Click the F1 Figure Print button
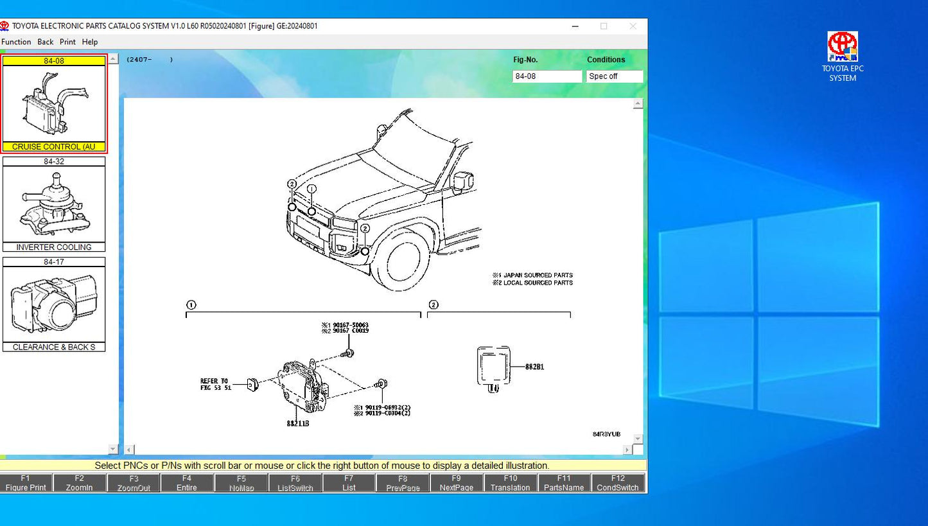 [25, 482]
